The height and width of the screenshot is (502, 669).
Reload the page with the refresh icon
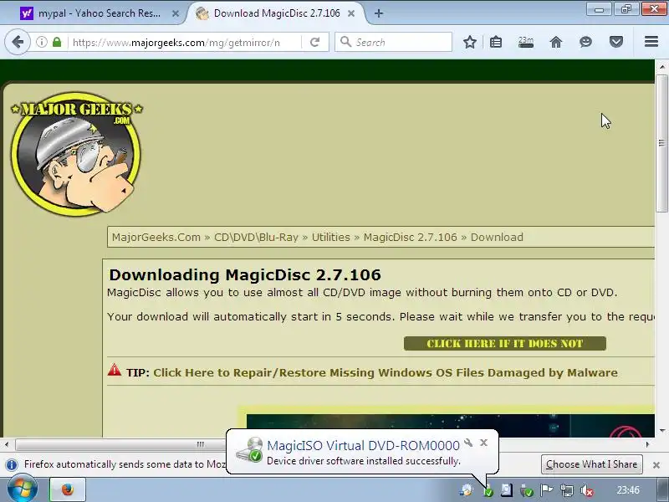pos(315,43)
